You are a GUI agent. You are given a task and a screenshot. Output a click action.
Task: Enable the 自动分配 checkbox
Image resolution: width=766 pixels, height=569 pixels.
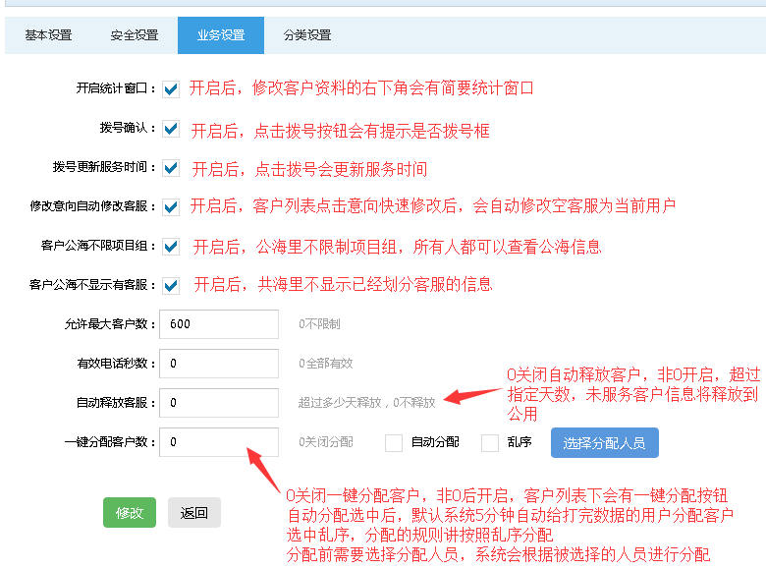pyautogui.click(x=394, y=443)
